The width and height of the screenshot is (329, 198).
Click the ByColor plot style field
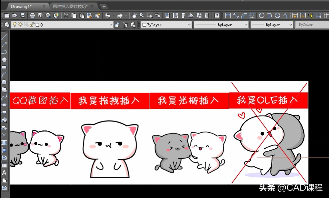click(312, 25)
